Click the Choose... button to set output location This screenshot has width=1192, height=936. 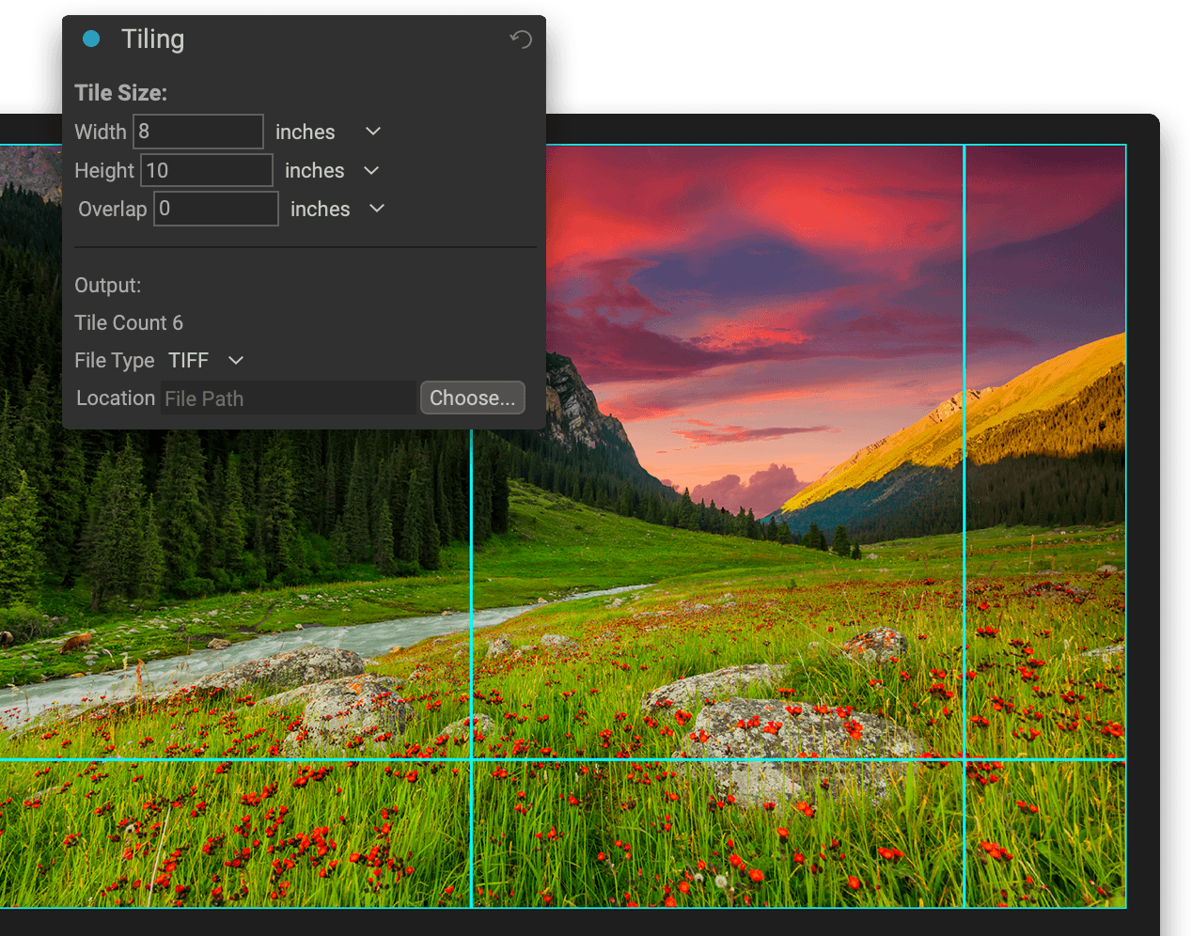point(472,398)
